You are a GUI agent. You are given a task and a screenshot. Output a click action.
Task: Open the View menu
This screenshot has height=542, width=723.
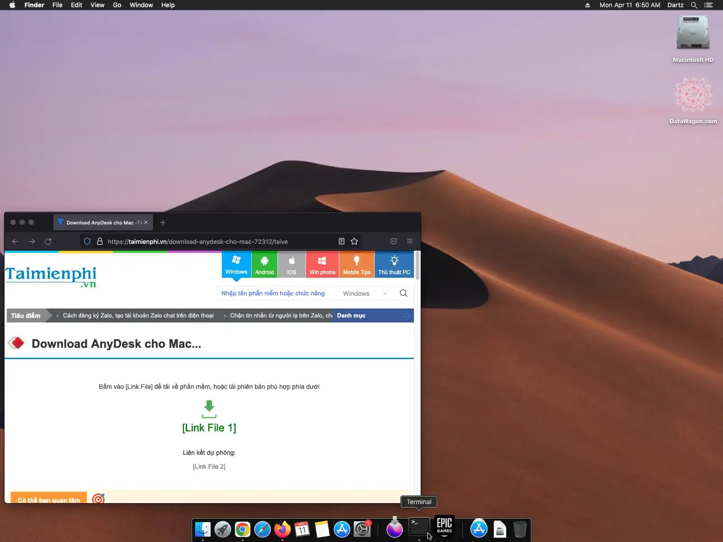[98, 5]
